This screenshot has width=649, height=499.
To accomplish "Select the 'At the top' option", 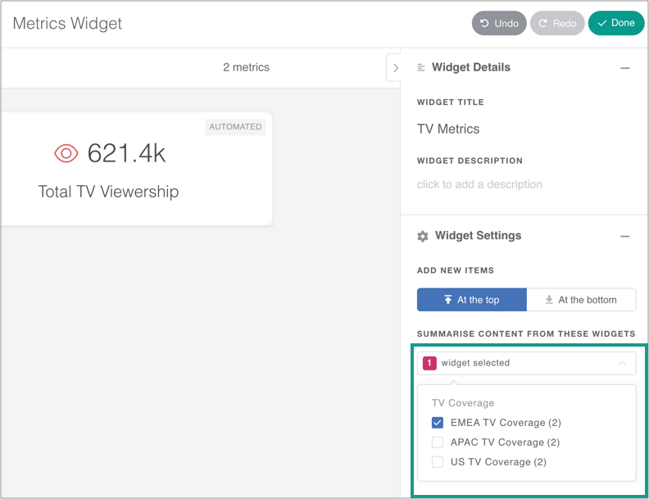I will pos(471,300).
